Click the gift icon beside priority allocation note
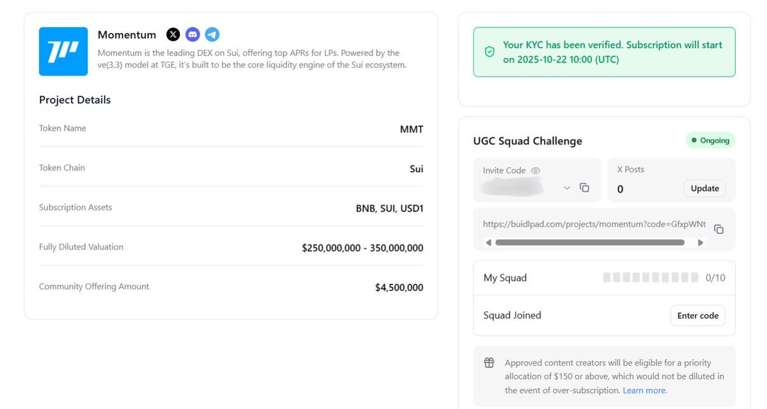 coord(489,363)
